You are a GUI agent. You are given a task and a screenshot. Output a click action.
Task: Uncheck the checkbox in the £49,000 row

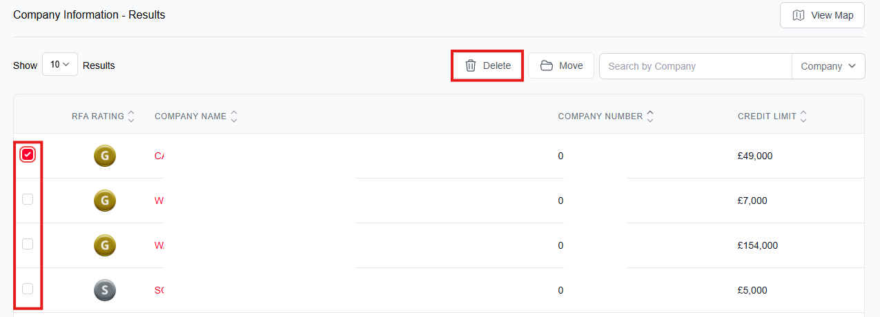coord(28,155)
